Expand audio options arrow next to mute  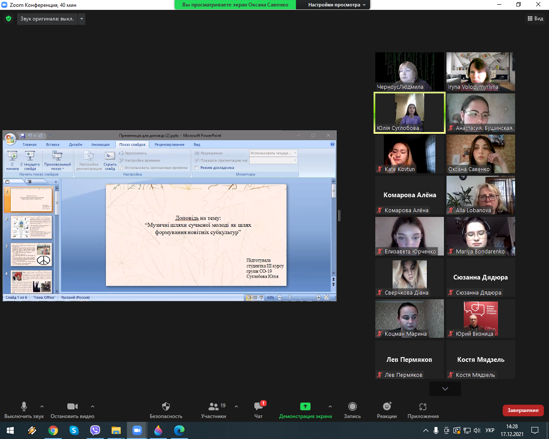point(42,406)
